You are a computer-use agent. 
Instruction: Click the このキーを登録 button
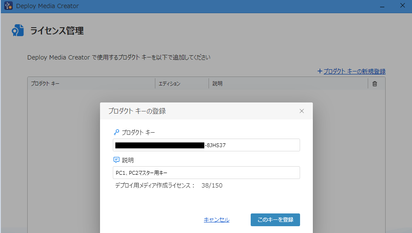coord(275,220)
